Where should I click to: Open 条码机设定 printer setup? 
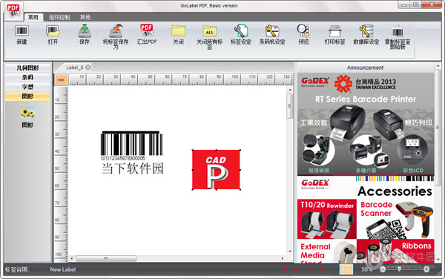click(x=272, y=35)
